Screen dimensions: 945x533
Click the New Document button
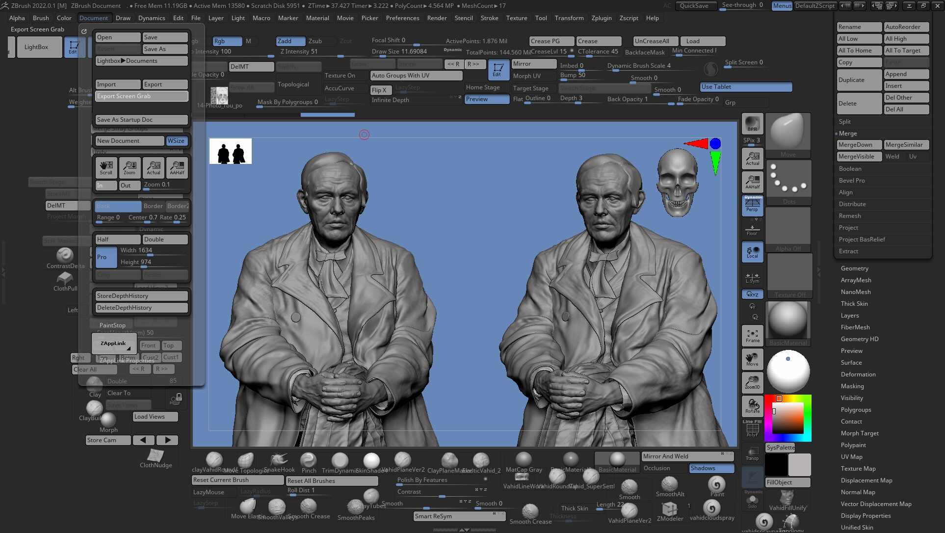tap(130, 141)
